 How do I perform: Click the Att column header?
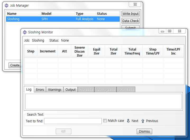(64, 51)
